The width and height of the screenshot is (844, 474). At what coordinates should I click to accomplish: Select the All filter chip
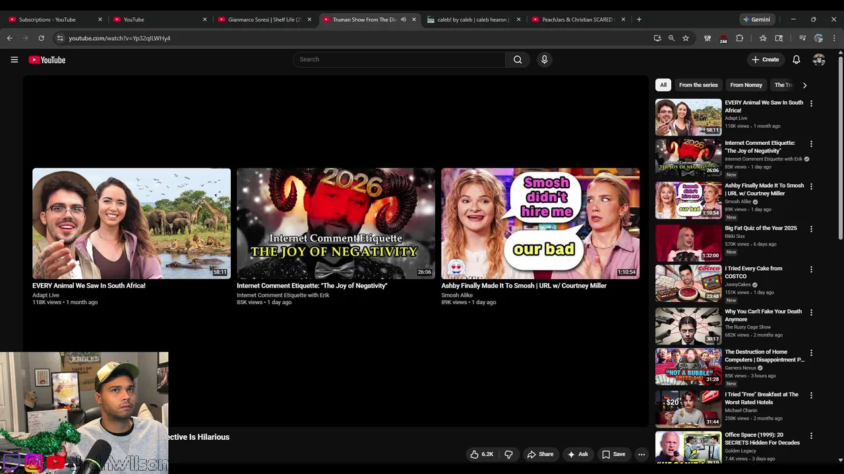[x=663, y=85]
